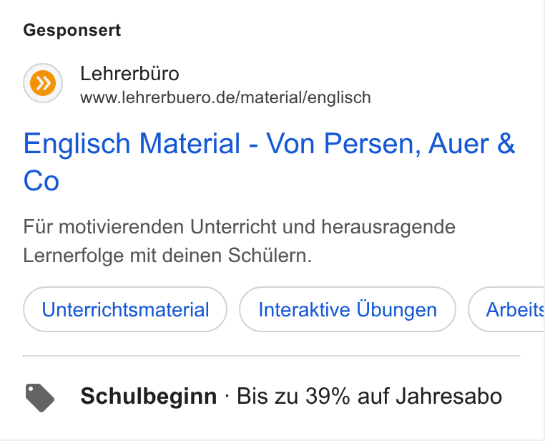Click the bold Schulbeginn promotion label
This screenshot has width=545, height=441.
pyautogui.click(x=149, y=396)
